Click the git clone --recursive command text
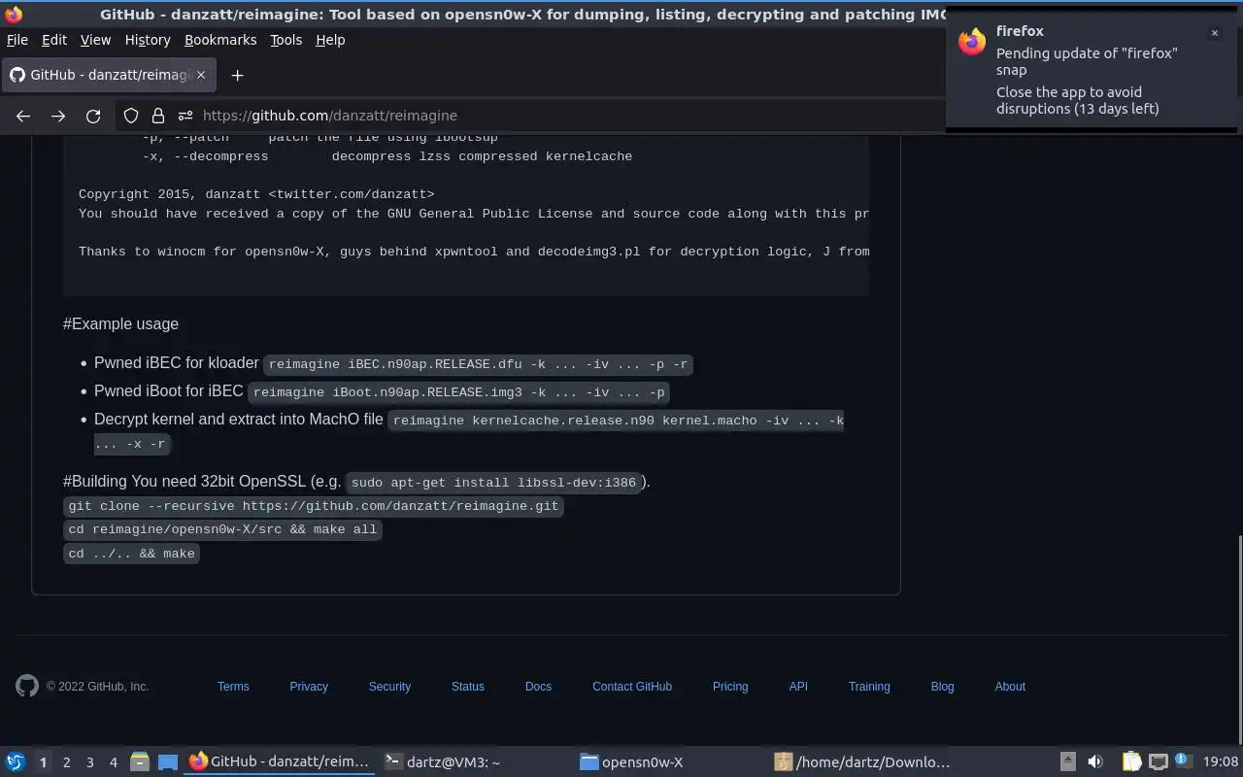This screenshot has height=777, width=1243. [x=314, y=506]
